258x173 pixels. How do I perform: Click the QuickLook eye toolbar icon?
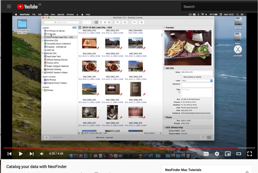click(134, 22)
